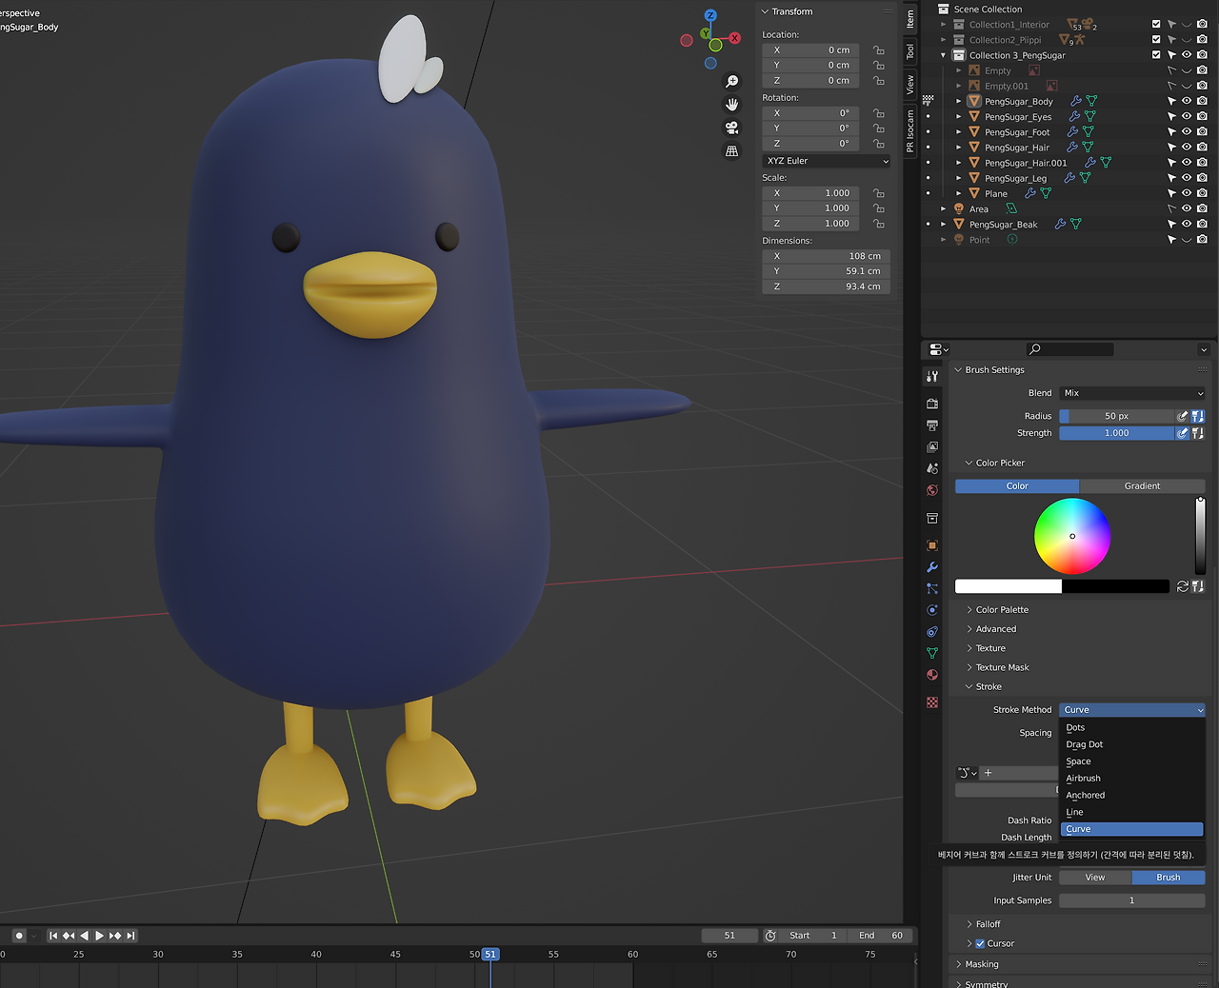Toggle Strength pen pressure icon
1219x988 pixels.
click(x=1183, y=433)
